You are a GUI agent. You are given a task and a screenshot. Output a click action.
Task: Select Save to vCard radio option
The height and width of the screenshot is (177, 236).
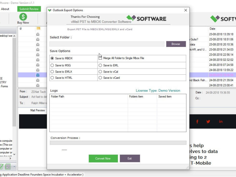pyautogui.click(x=100, y=78)
